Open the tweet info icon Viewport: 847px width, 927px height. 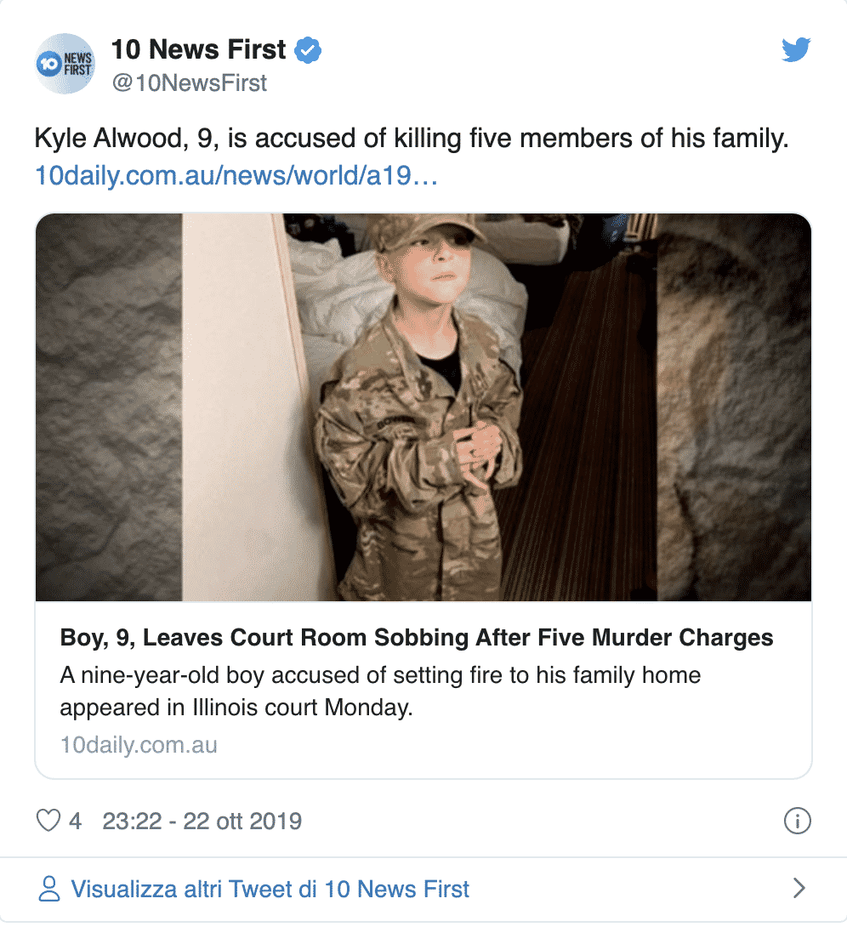796,821
